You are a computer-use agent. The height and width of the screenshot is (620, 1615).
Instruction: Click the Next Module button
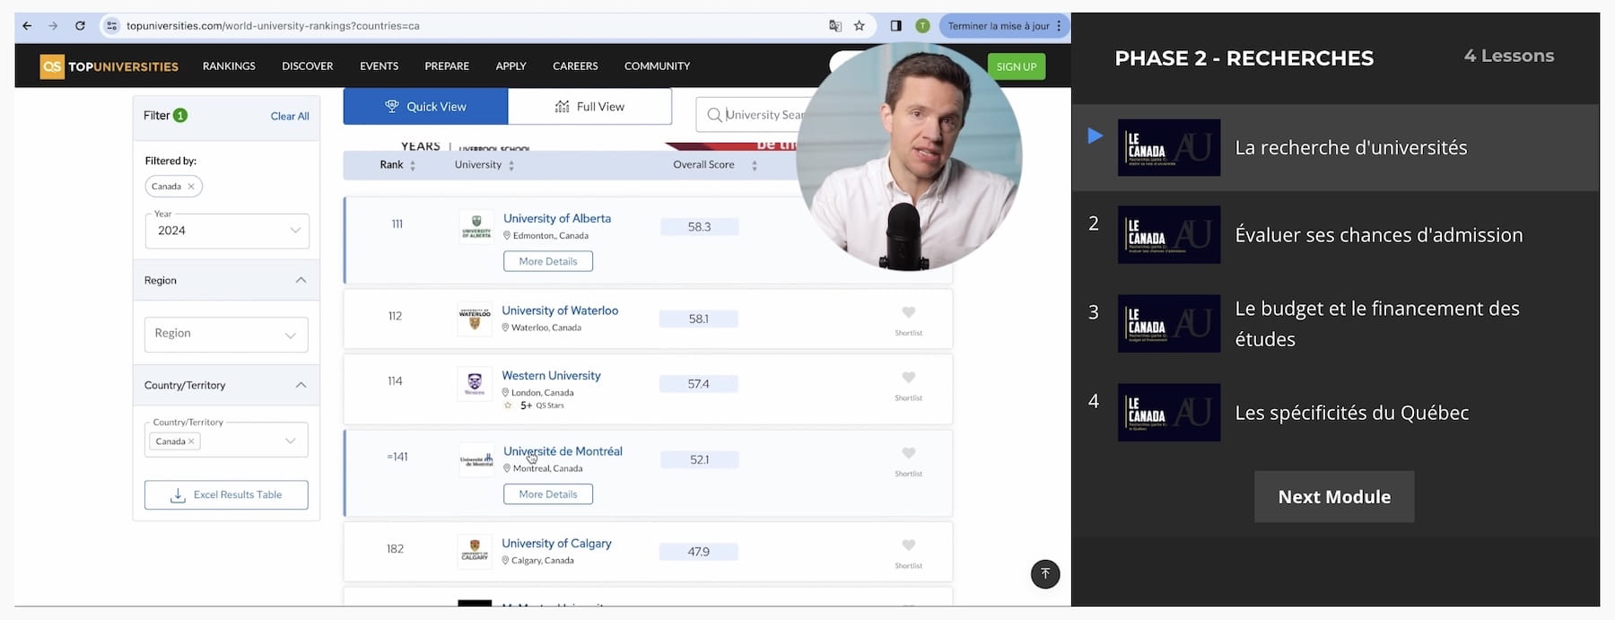pos(1334,497)
